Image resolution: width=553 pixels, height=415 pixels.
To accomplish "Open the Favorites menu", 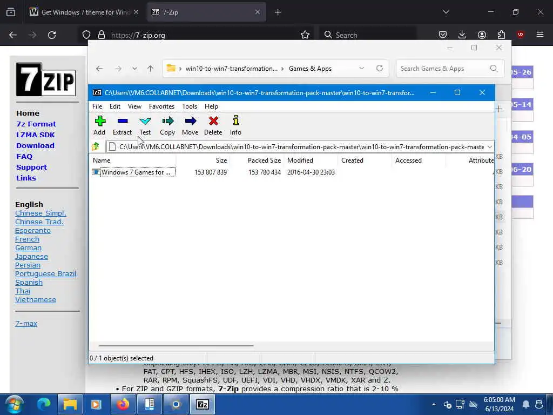I will pos(161,106).
